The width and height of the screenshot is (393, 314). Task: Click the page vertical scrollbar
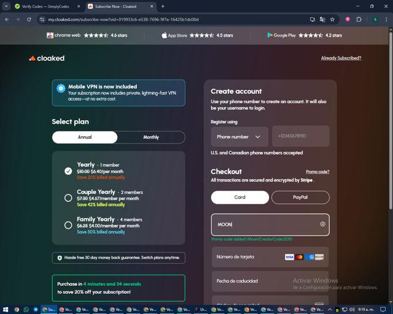tap(391, 120)
